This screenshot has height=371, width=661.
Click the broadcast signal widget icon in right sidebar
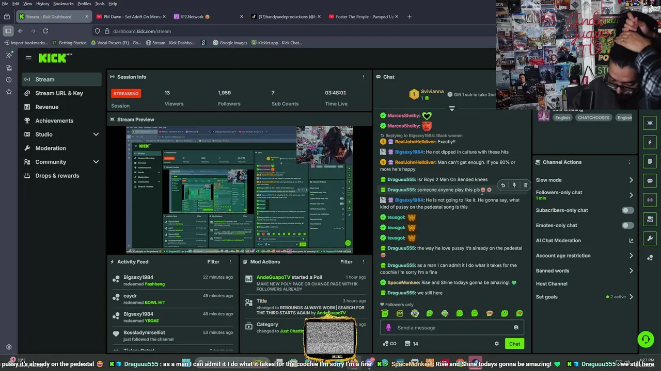coord(650,200)
